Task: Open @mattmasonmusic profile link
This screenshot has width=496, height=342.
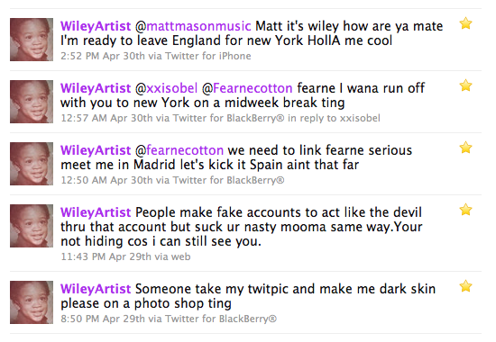Action: [193, 26]
